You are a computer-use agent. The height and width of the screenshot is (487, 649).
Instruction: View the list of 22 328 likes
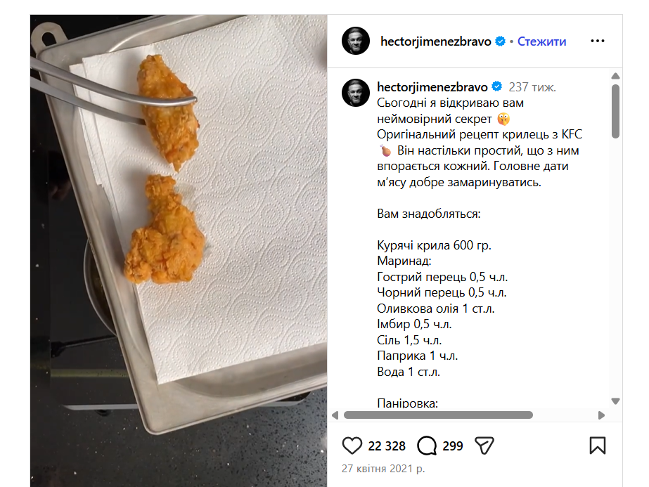point(387,446)
